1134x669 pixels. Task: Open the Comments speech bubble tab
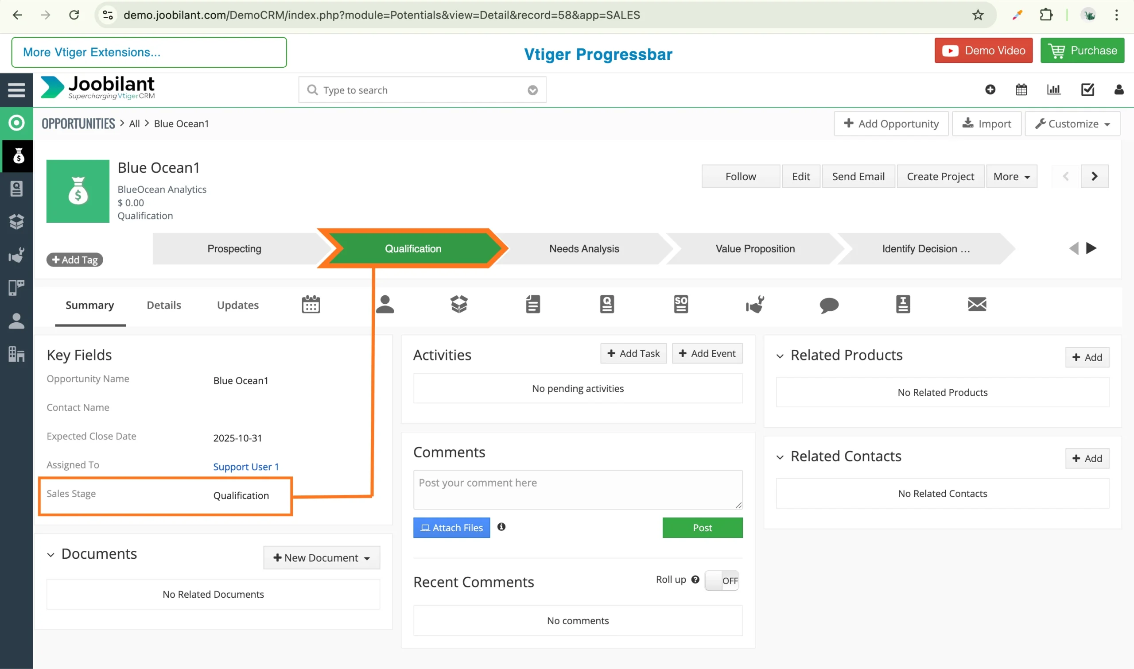[829, 305]
